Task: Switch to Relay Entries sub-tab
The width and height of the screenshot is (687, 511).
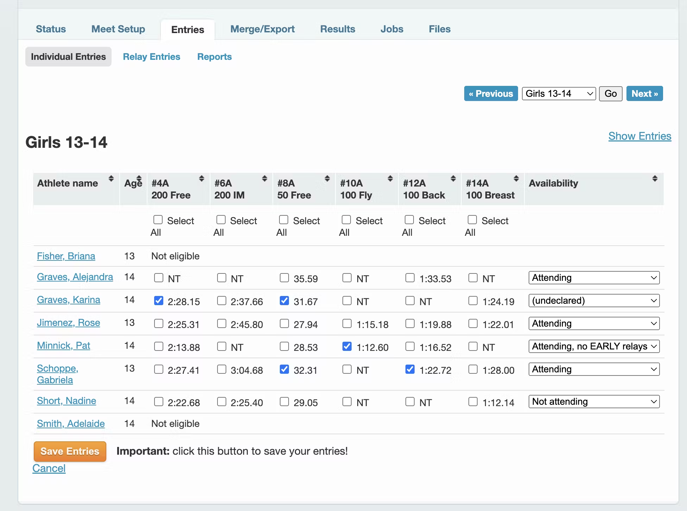Action: point(152,57)
